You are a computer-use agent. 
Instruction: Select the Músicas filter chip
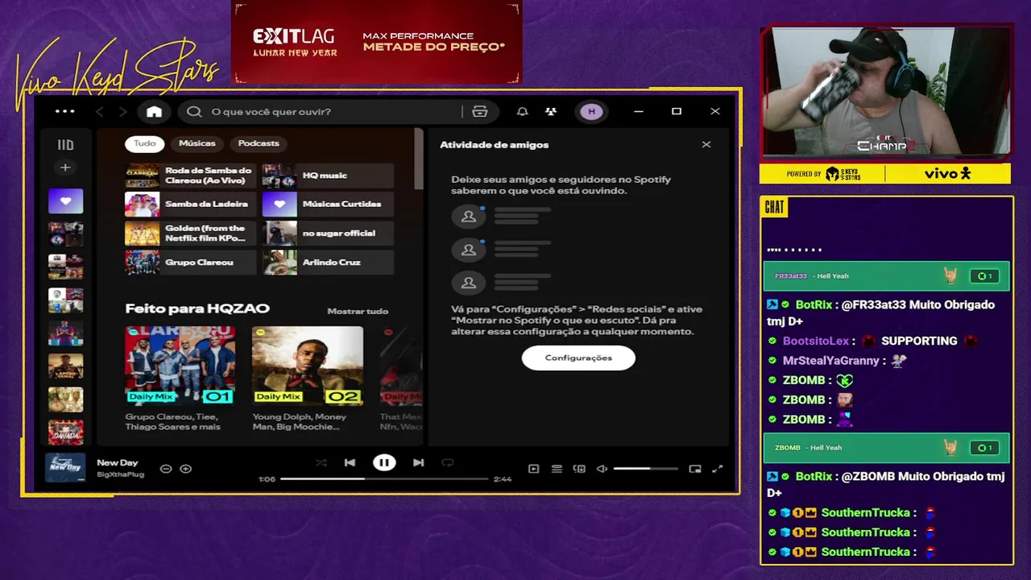(x=197, y=143)
